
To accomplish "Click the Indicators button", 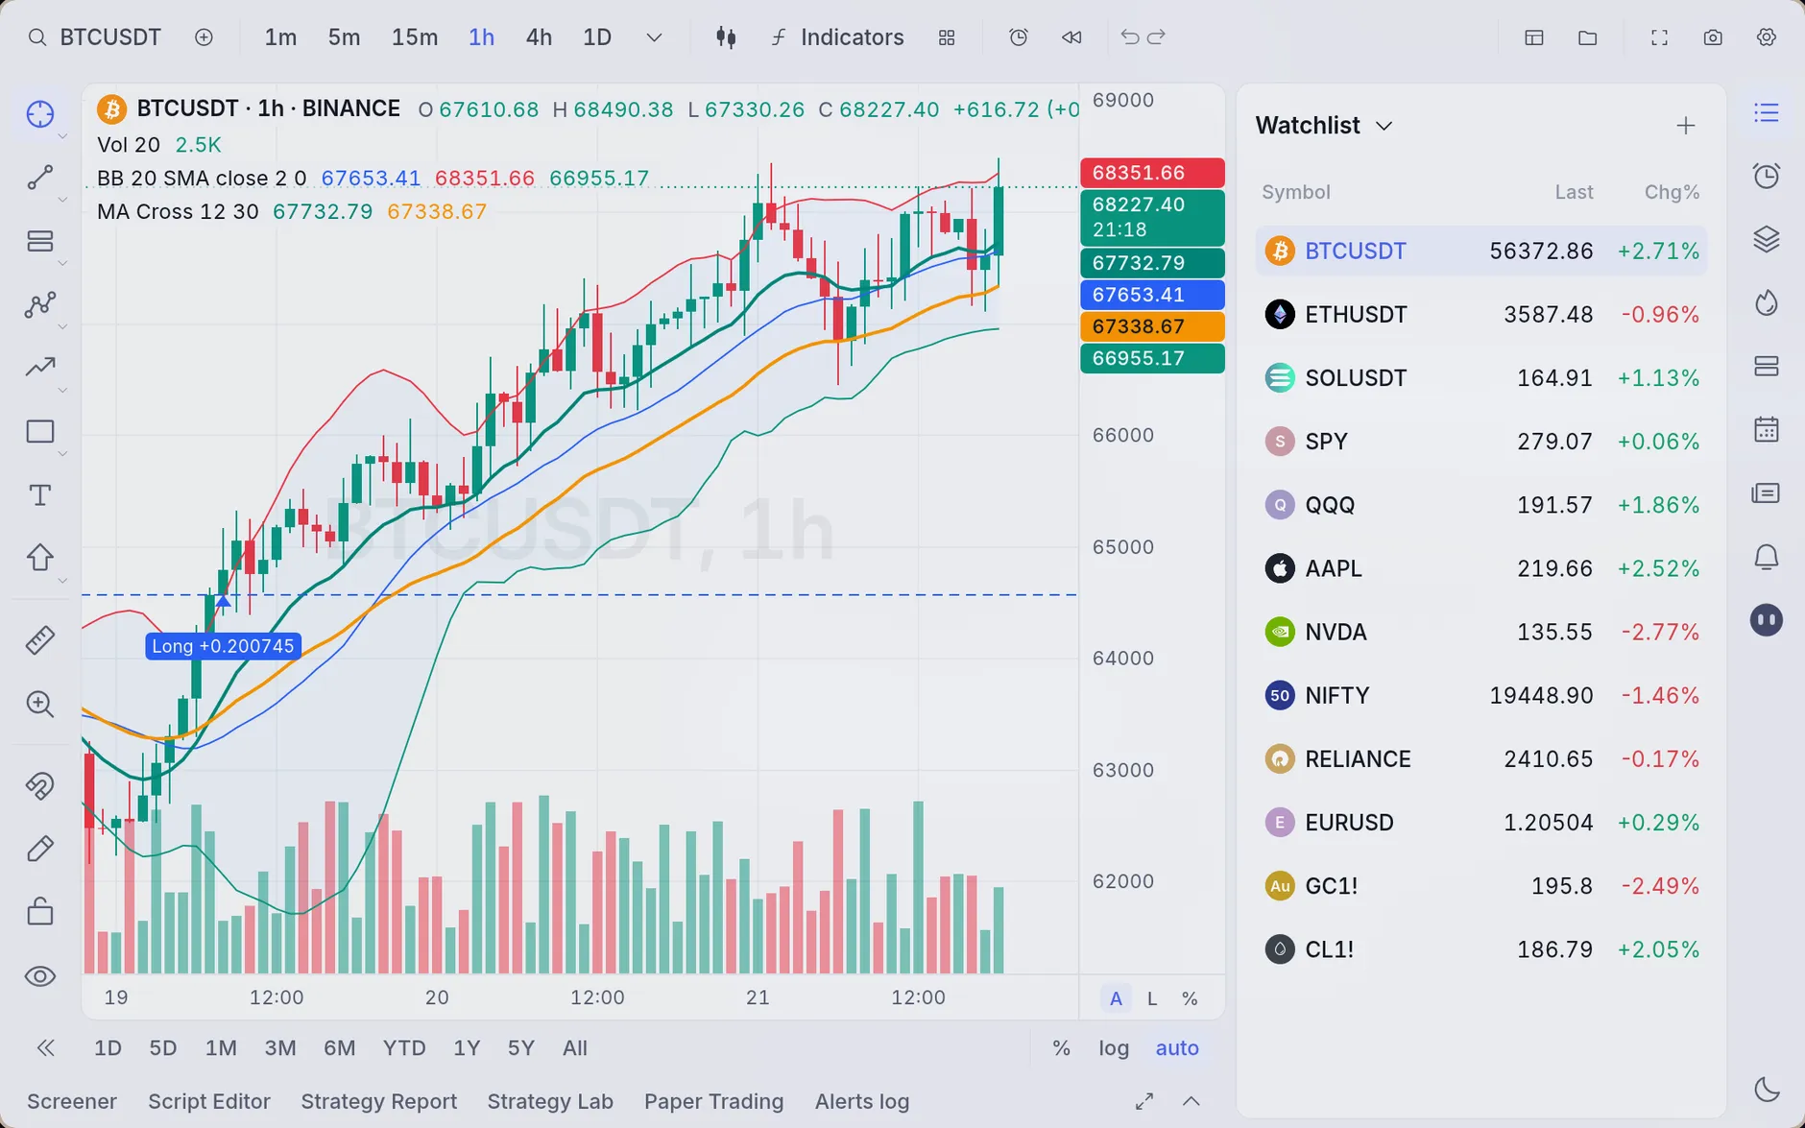I will click(x=837, y=37).
